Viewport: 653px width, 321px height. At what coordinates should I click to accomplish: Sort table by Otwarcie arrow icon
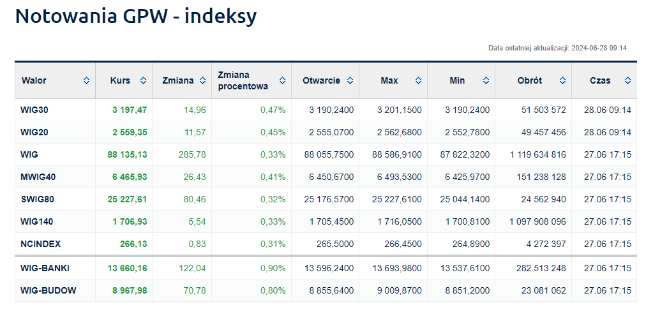click(x=350, y=81)
